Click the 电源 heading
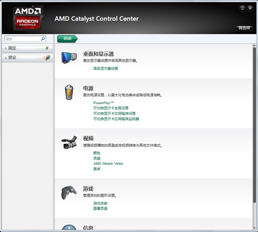Image resolution: width=258 pixels, height=232 pixels. [x=88, y=88]
